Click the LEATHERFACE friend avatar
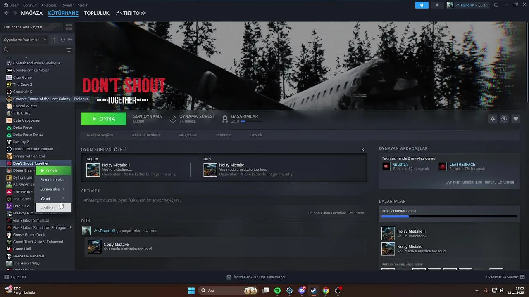The height and width of the screenshot is (297, 529). [x=443, y=166]
